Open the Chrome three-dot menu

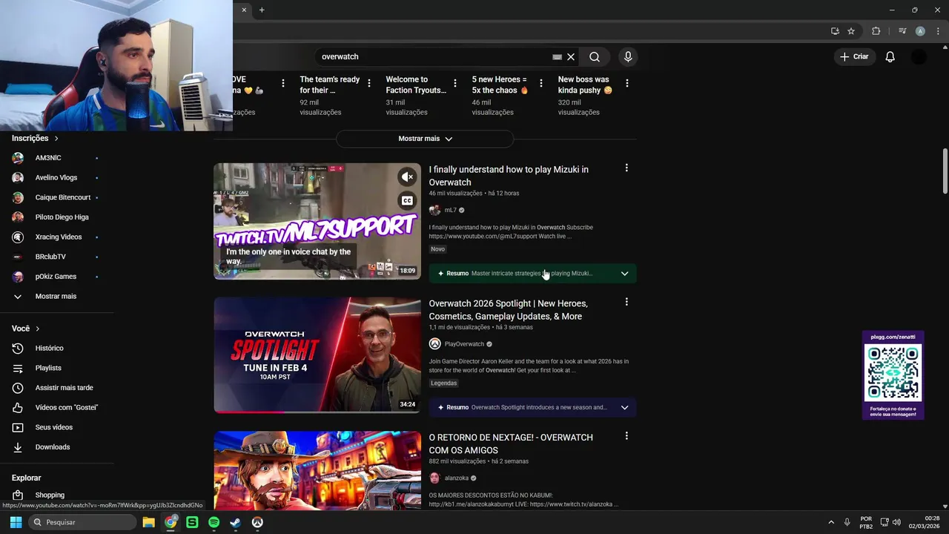(x=939, y=31)
